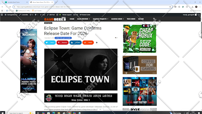Click the site search magnifier icon
This screenshot has height=114, width=202.
[x=154, y=19]
